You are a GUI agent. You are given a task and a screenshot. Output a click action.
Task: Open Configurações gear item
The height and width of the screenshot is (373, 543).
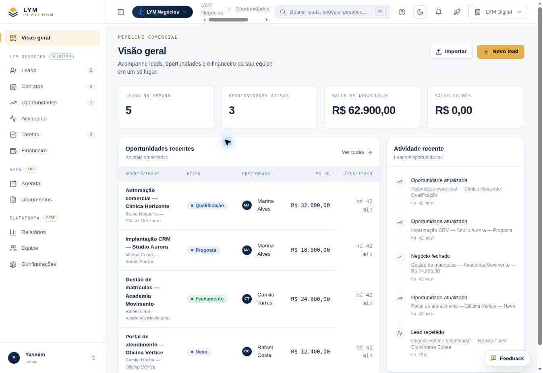52,264
